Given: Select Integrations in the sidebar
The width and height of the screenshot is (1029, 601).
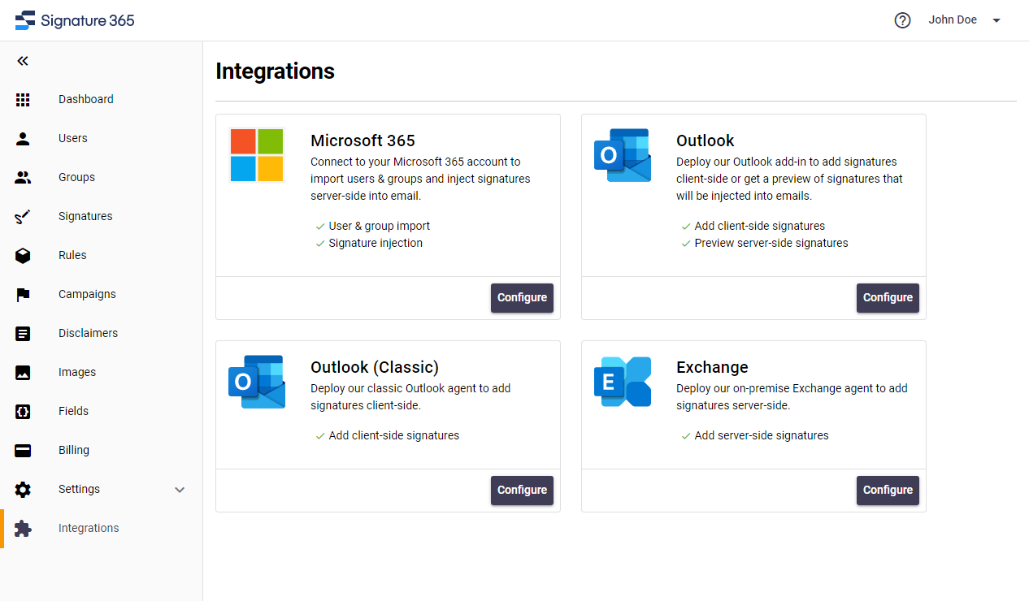Looking at the screenshot, I should 89,528.
